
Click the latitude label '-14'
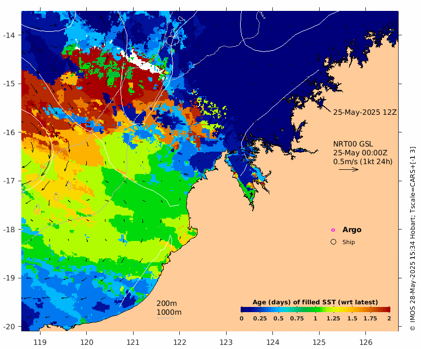tap(9, 35)
